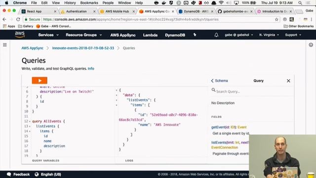Open DynamoDB shortcut in navbar
Viewport: 316px width, 178px height.
[x=175, y=35]
